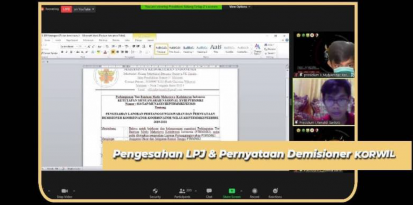Toggle Show/Hide paragraph marks
The width and height of the screenshot is (413, 205).
coord(150,46)
